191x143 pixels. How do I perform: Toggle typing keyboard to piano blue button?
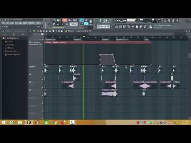point(82,20)
